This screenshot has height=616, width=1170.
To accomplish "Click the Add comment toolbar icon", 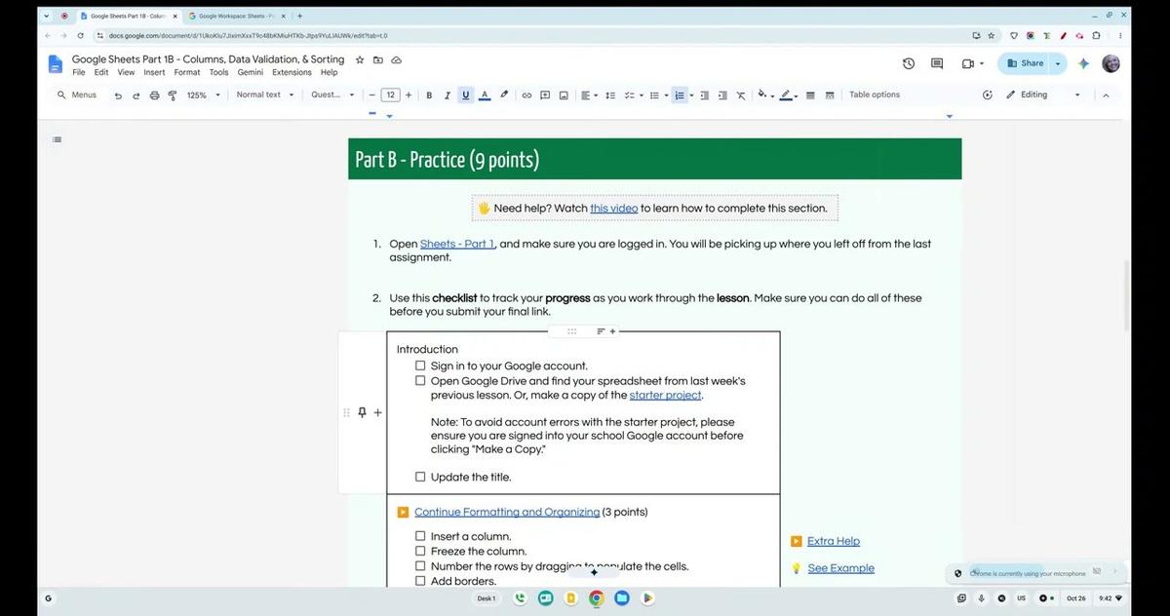I will click(545, 96).
